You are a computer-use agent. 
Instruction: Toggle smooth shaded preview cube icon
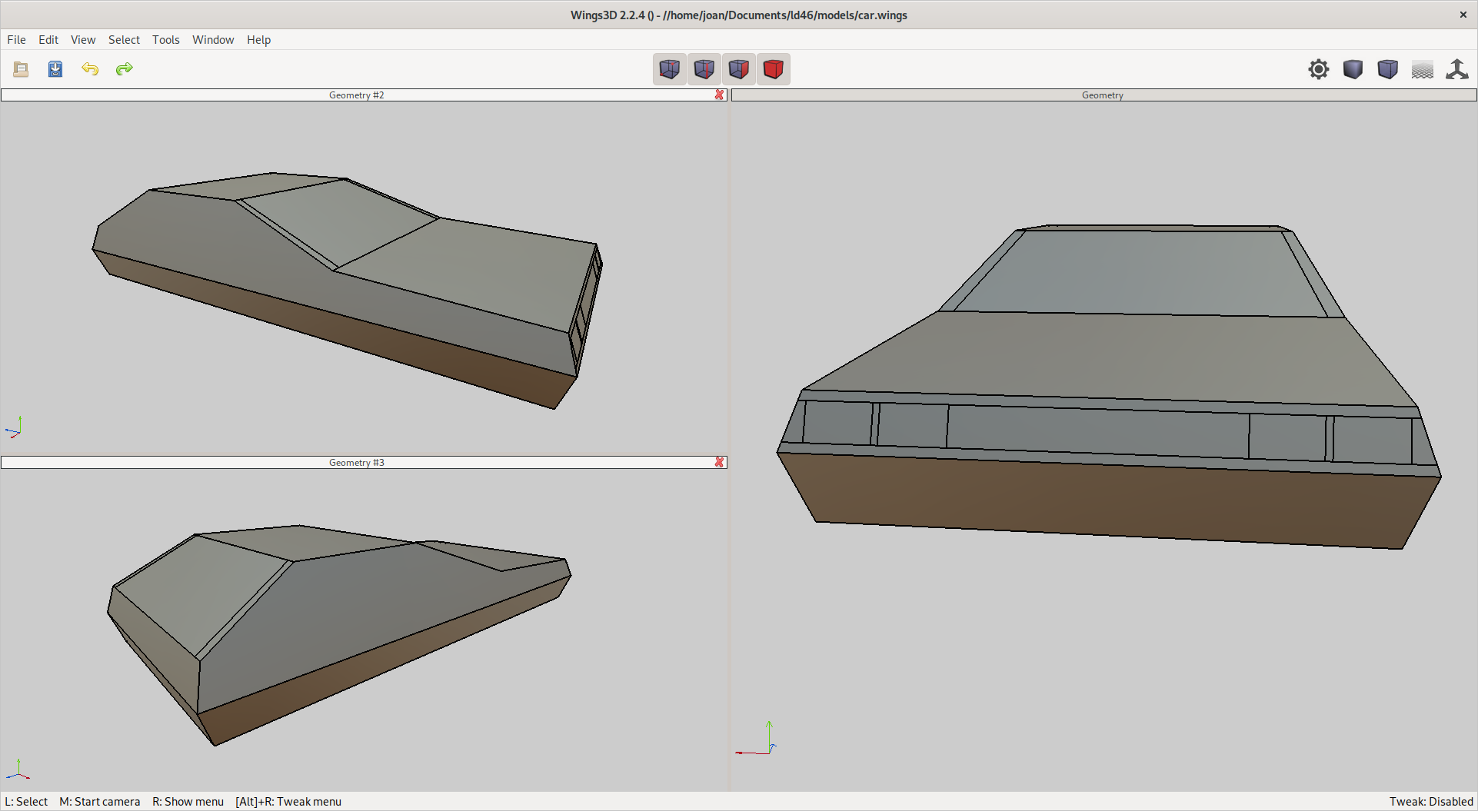point(1388,69)
